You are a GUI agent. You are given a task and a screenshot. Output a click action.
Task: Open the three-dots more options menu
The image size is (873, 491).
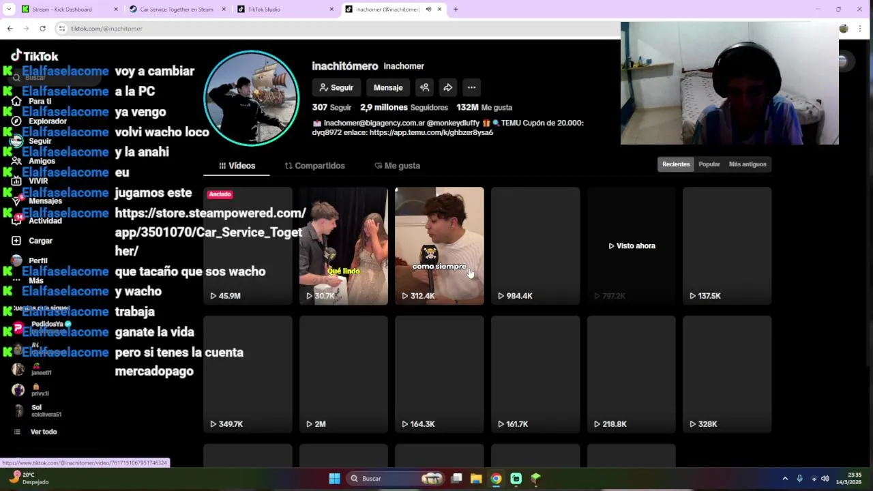(x=471, y=87)
